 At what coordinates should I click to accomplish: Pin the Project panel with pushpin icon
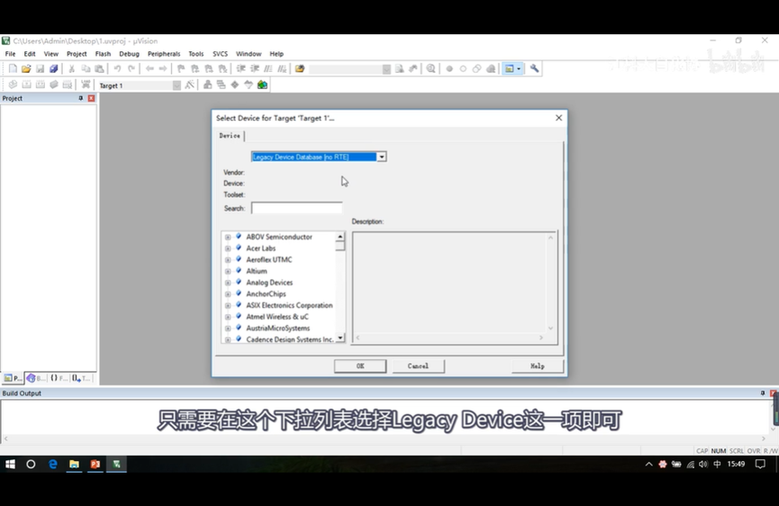point(80,98)
